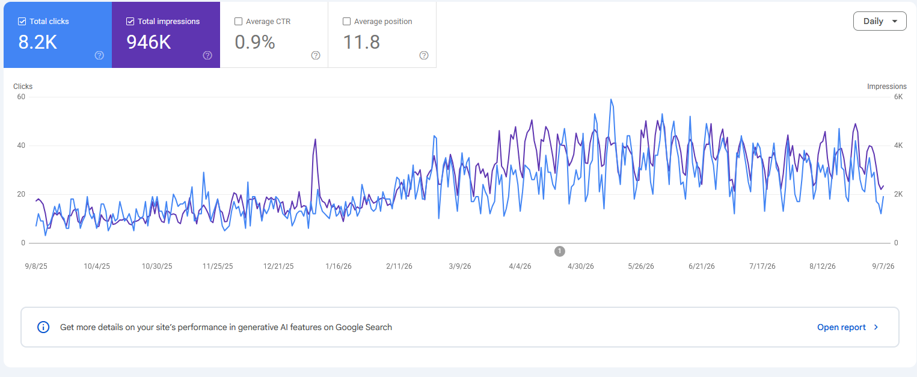Enable the Average CTR checkbox

239,21
